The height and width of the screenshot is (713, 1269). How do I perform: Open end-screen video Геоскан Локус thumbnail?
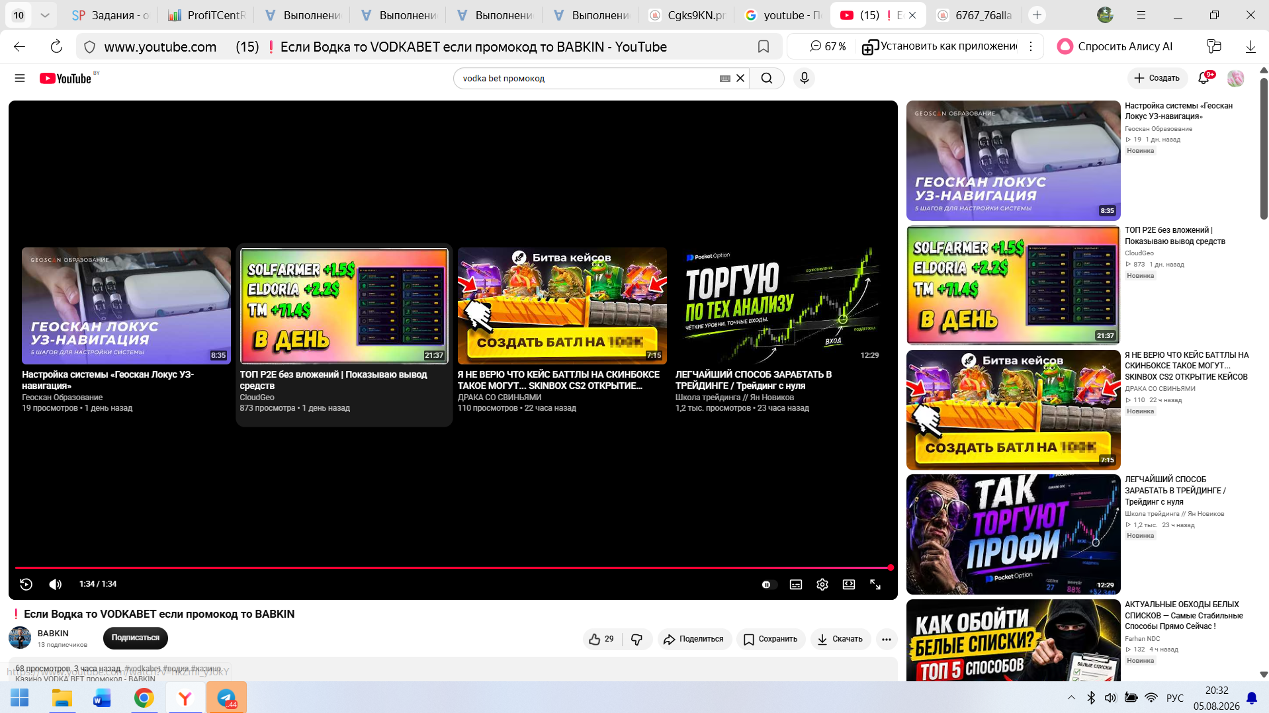pos(126,306)
